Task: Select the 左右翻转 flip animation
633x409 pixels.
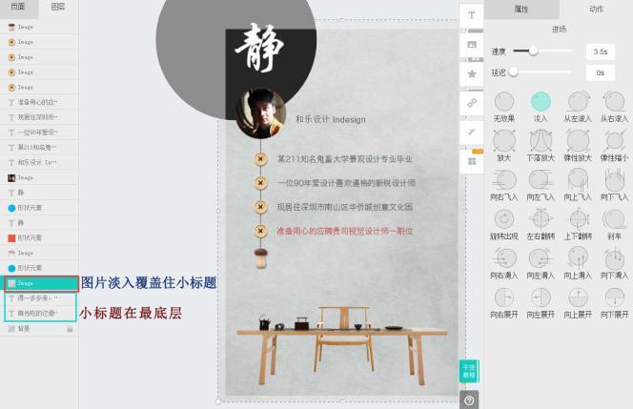Action: tap(541, 224)
